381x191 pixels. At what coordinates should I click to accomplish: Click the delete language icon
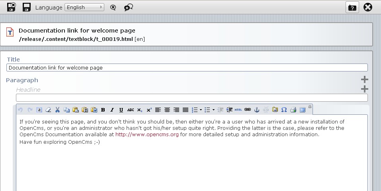coord(113,7)
